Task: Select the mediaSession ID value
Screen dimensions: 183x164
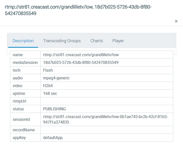Action: [81, 62]
